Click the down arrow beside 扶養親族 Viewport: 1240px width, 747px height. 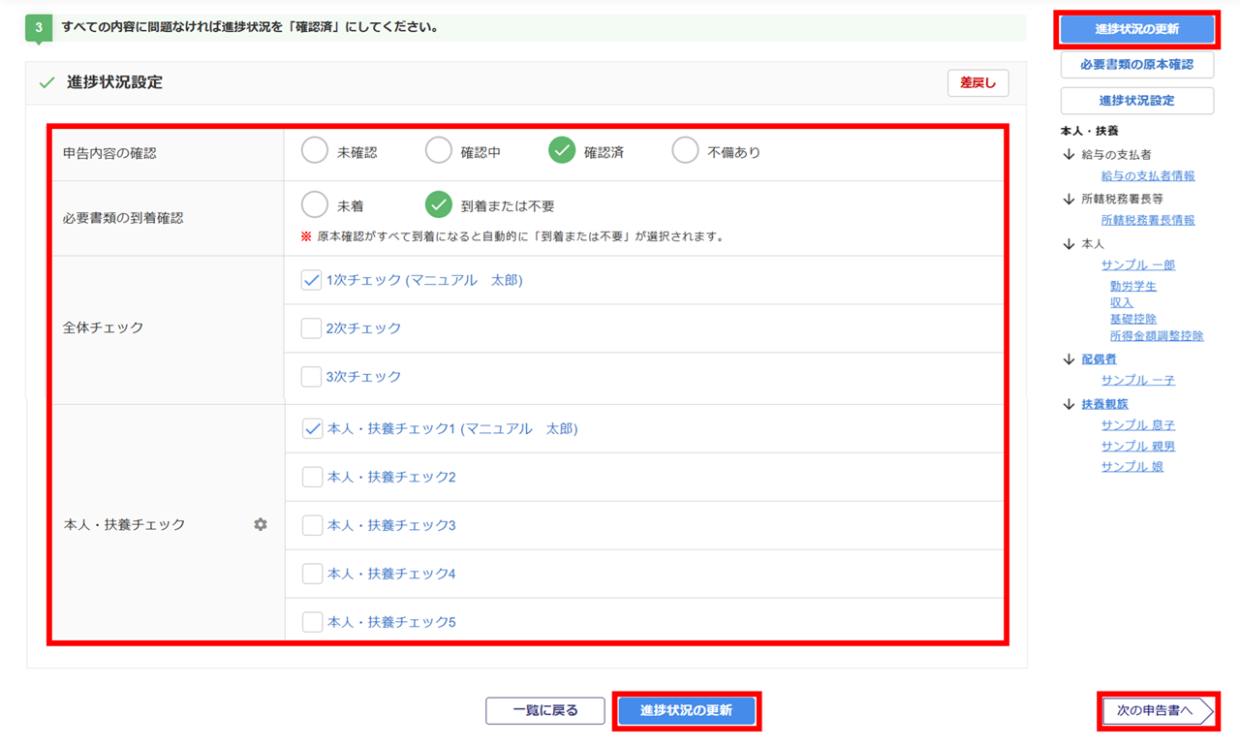[1069, 404]
